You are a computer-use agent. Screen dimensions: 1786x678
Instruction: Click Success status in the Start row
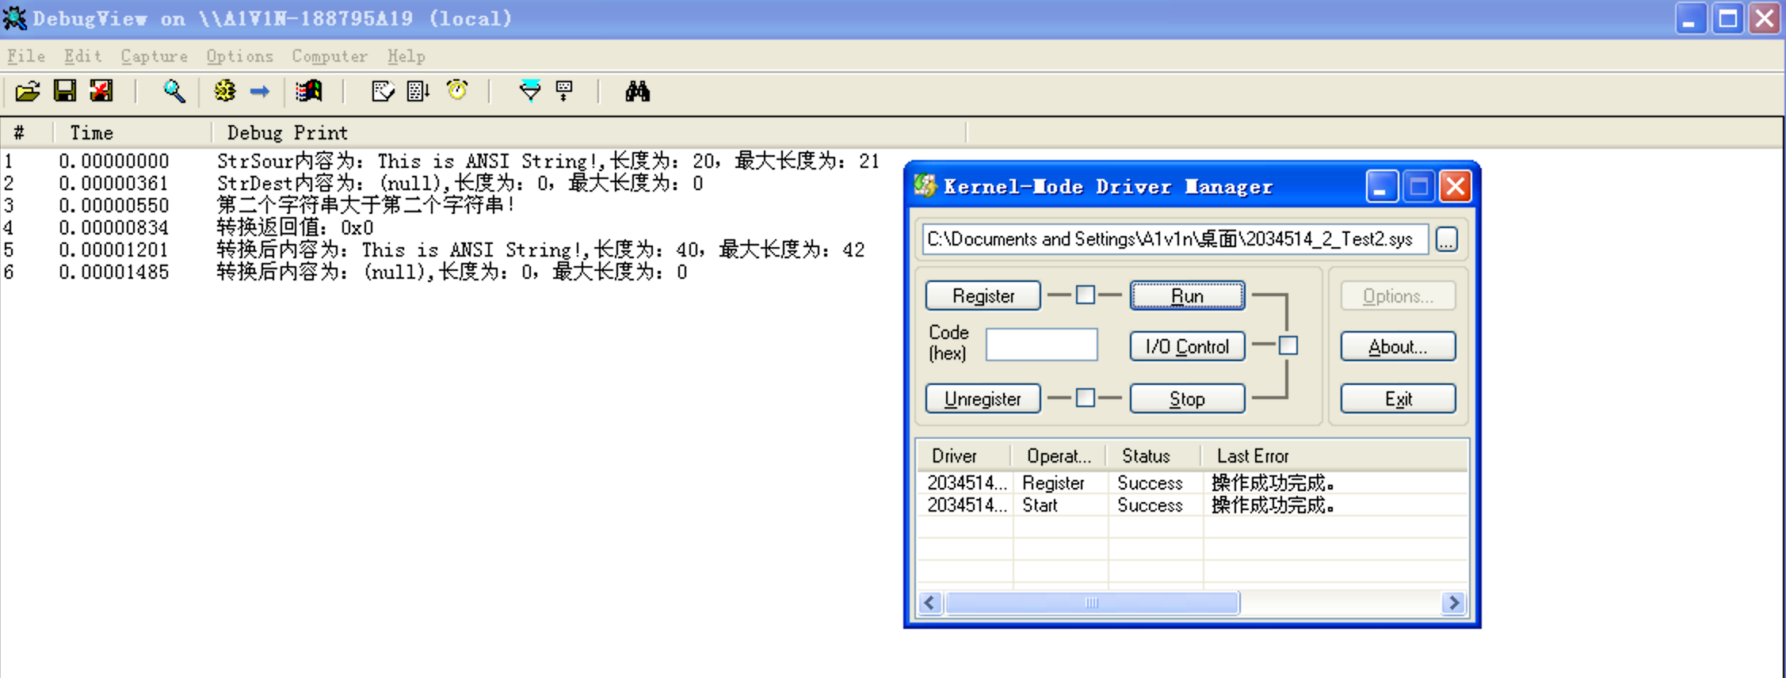pos(1150,505)
